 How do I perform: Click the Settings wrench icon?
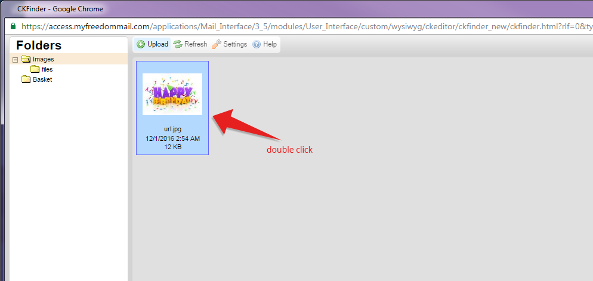(217, 44)
